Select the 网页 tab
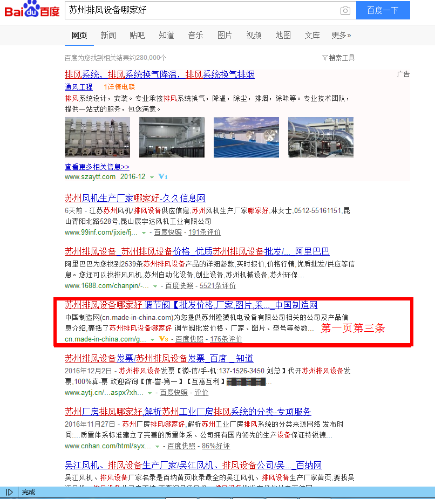 pyautogui.click(x=79, y=35)
